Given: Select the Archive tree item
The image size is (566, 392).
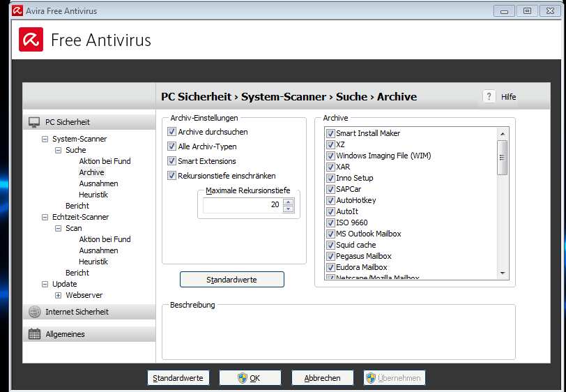Looking at the screenshot, I should [x=92, y=172].
